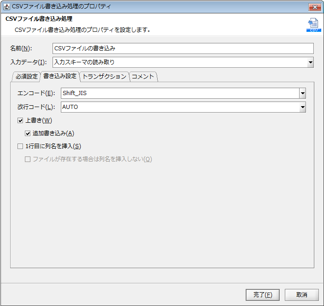Click the Shift_JIS encoding text box
Image resolution: width=324 pixels, height=306 pixels.
click(179, 93)
